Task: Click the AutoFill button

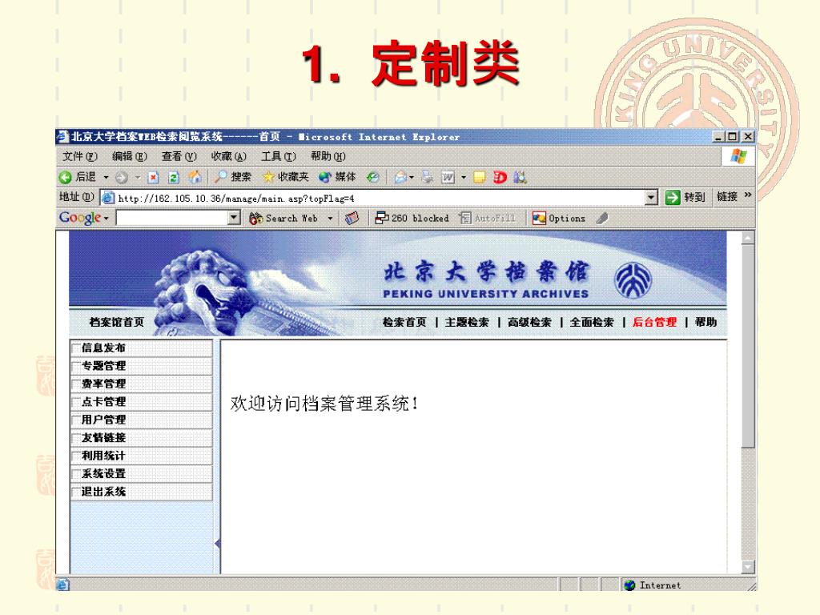Action: pyautogui.click(x=488, y=218)
